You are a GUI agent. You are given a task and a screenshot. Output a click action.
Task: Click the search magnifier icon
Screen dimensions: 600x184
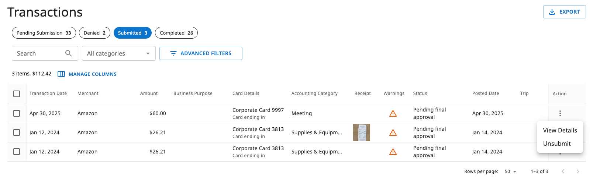68,53
